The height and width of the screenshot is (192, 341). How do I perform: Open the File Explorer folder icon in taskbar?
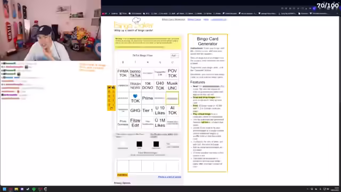17,189
